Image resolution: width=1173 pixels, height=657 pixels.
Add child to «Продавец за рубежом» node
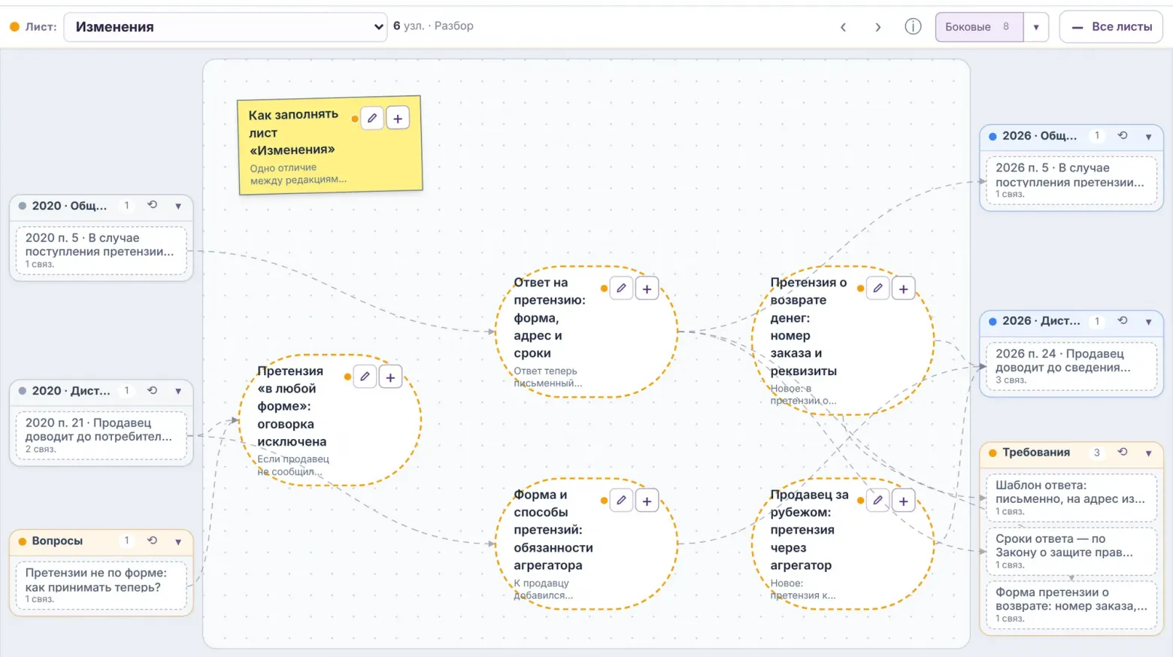(x=903, y=501)
